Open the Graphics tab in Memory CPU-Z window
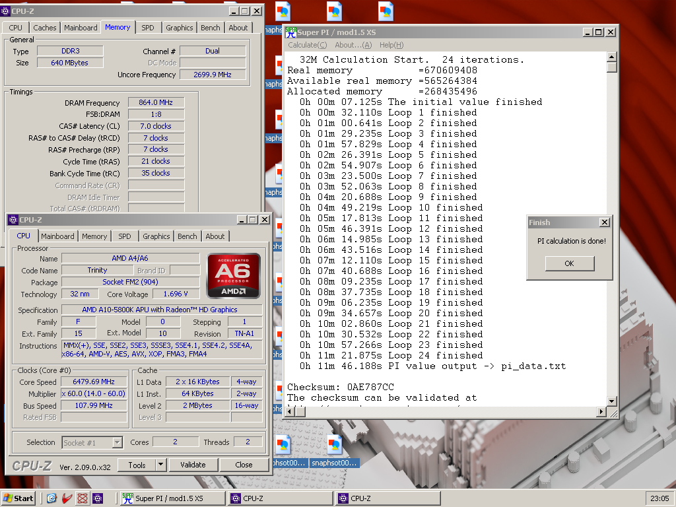 [x=180, y=28]
